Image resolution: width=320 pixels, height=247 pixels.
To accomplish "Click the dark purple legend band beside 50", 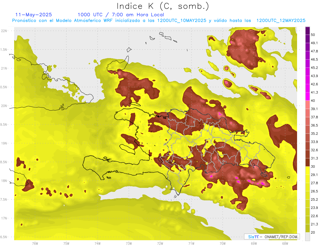I will coord(307,31).
